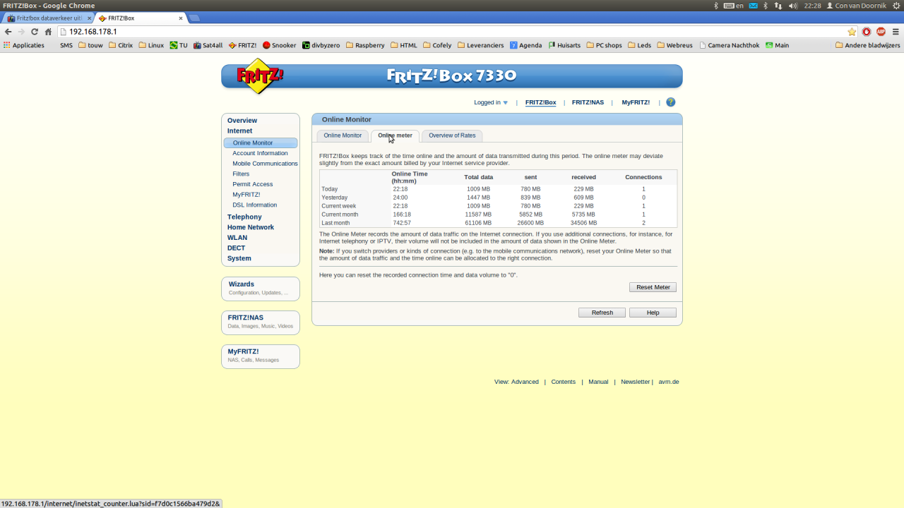Open the Sat4all bookmark
The image size is (904, 508).
point(208,45)
